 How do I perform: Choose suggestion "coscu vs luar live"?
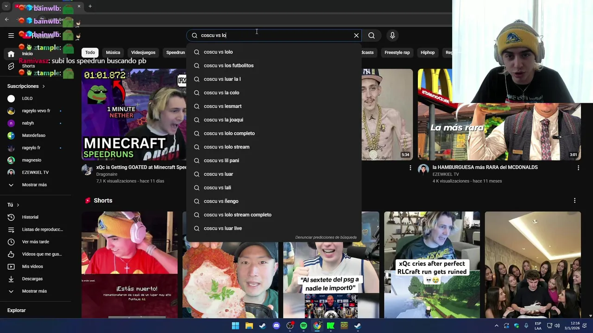click(x=274, y=228)
